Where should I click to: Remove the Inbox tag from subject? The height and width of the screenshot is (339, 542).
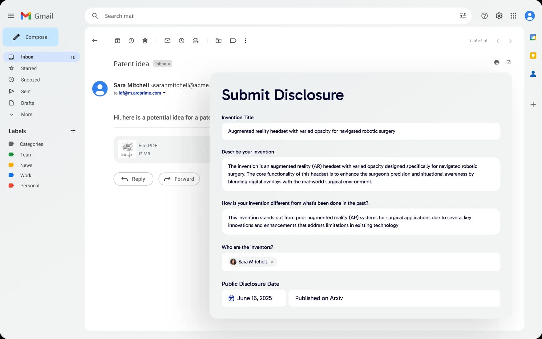[x=169, y=64]
